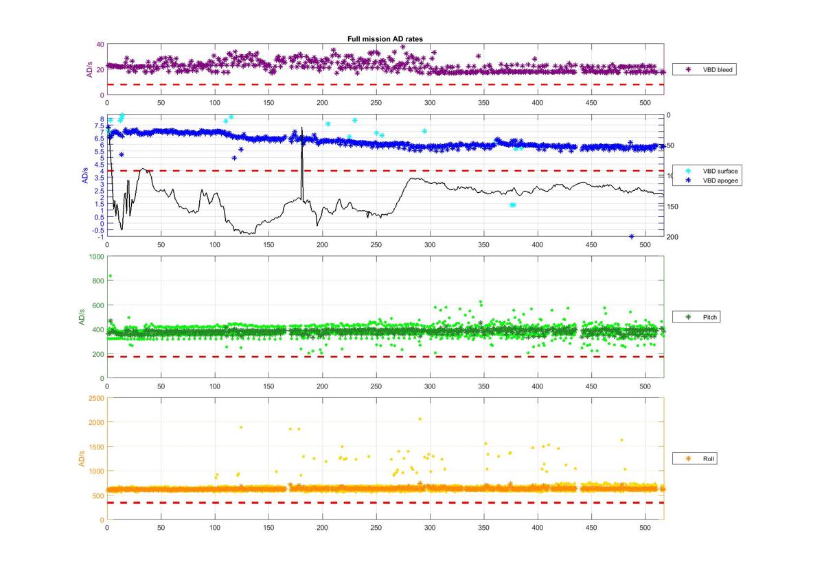824x584 pixels.
Task: Click the right-axis 200 tick label
Action: tap(672, 237)
